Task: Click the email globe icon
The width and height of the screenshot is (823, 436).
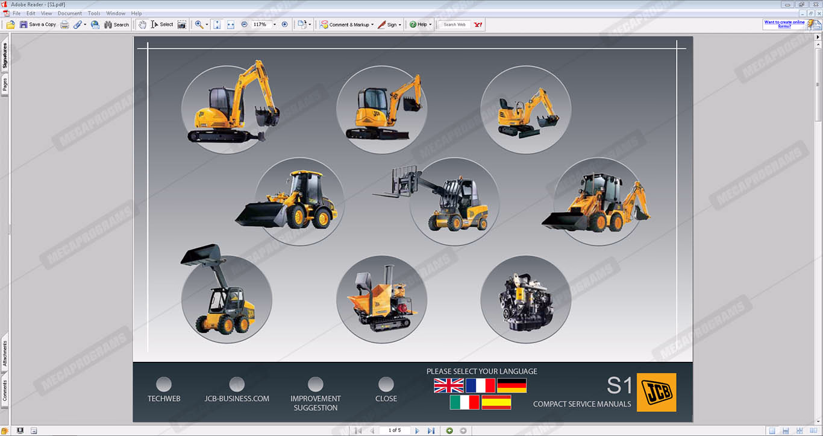Action: (x=95, y=25)
